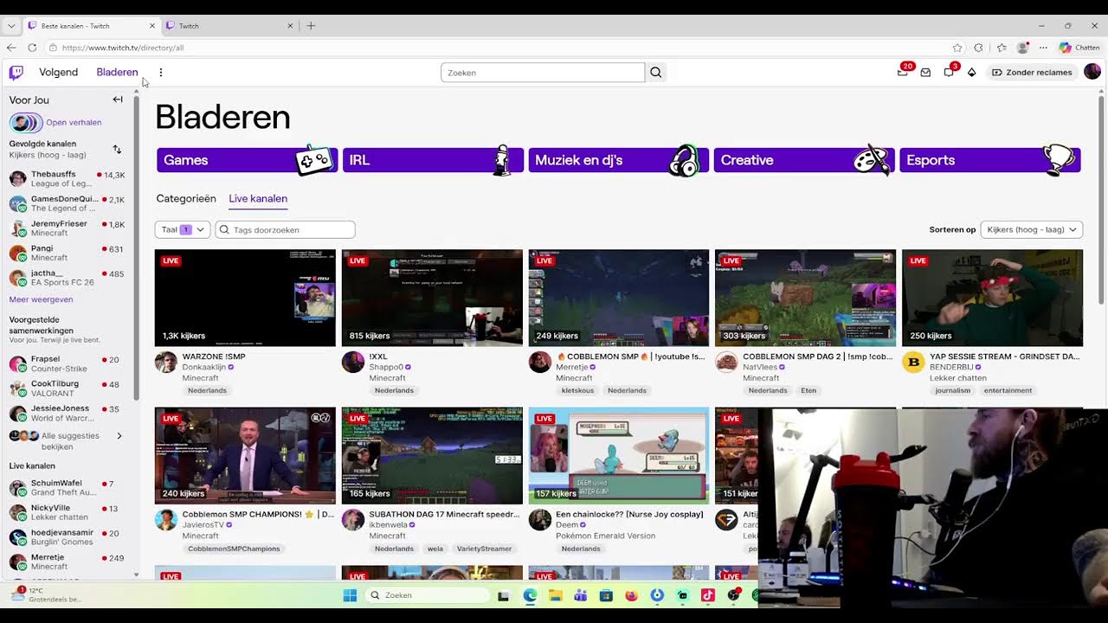Go to the Volgend page

(x=58, y=73)
